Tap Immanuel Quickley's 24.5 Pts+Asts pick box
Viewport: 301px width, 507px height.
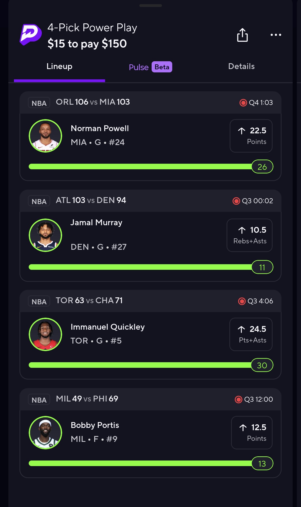pyautogui.click(x=251, y=334)
